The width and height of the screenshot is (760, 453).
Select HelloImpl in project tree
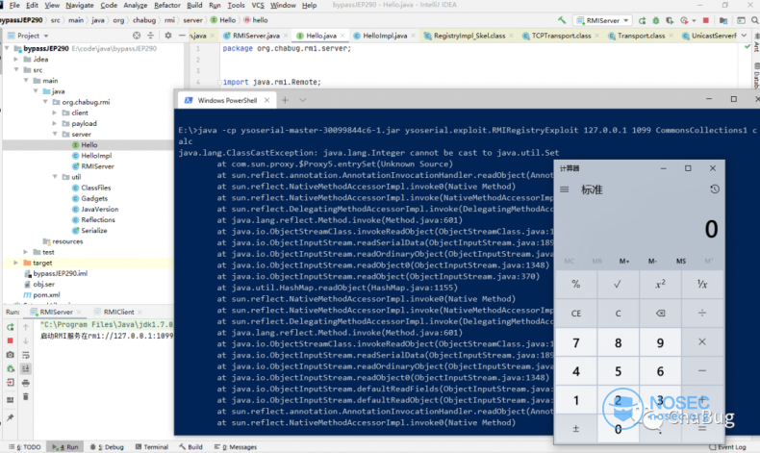point(91,156)
